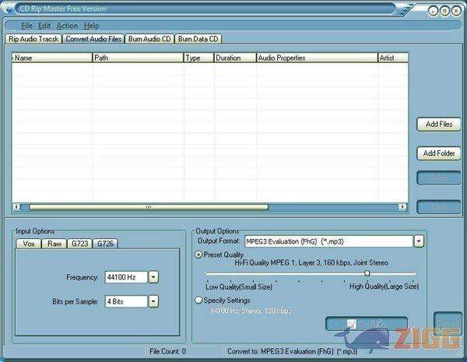Click the horizontal scrollbar thumb of file list
The height and width of the screenshot is (362, 467).
point(149,207)
